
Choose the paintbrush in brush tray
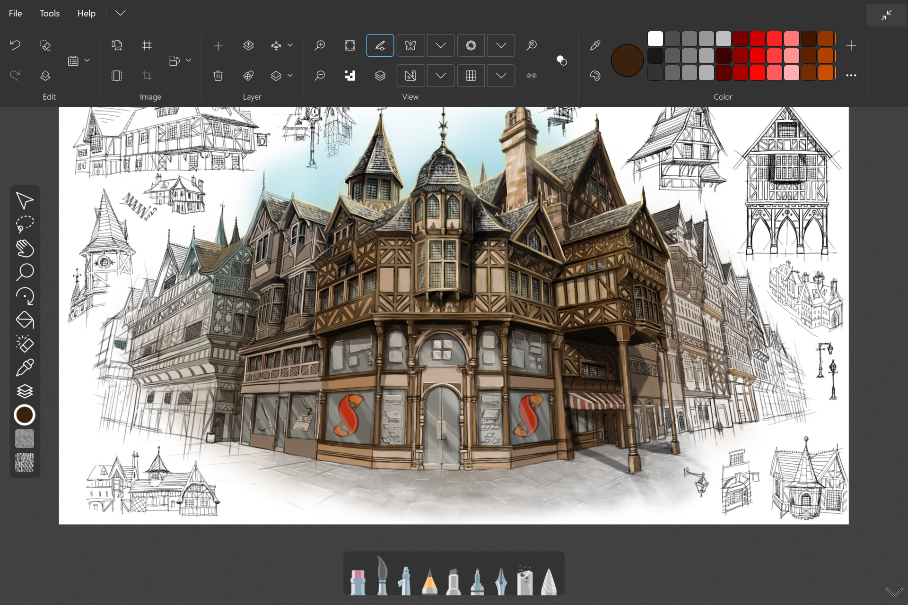click(382, 575)
